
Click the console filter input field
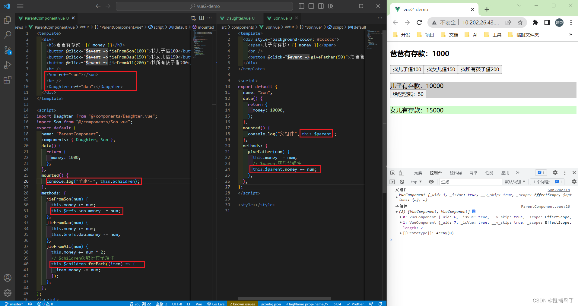[470, 182]
